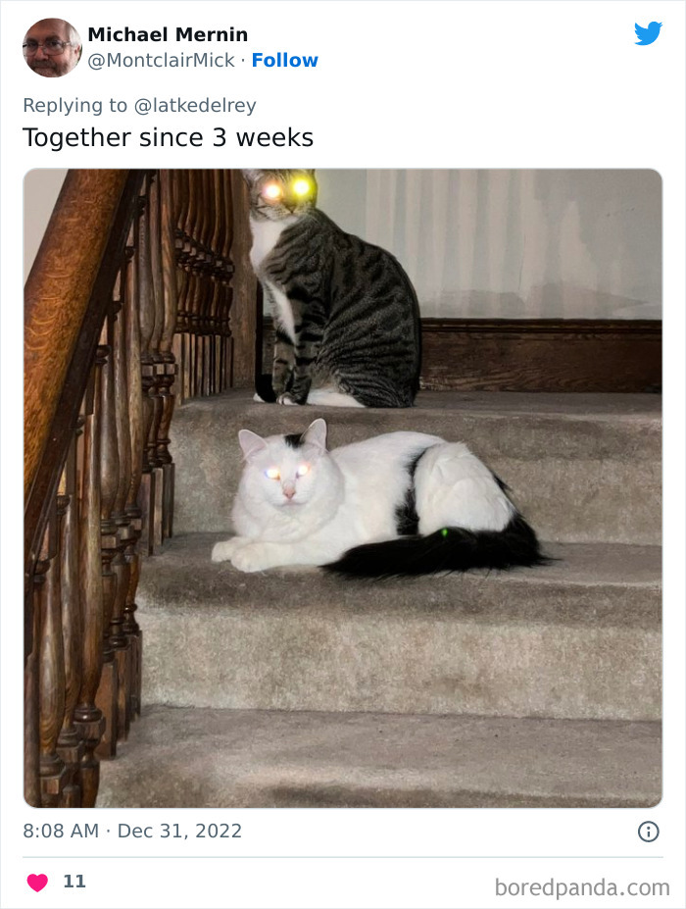Click the like count showing 11

coord(74,882)
